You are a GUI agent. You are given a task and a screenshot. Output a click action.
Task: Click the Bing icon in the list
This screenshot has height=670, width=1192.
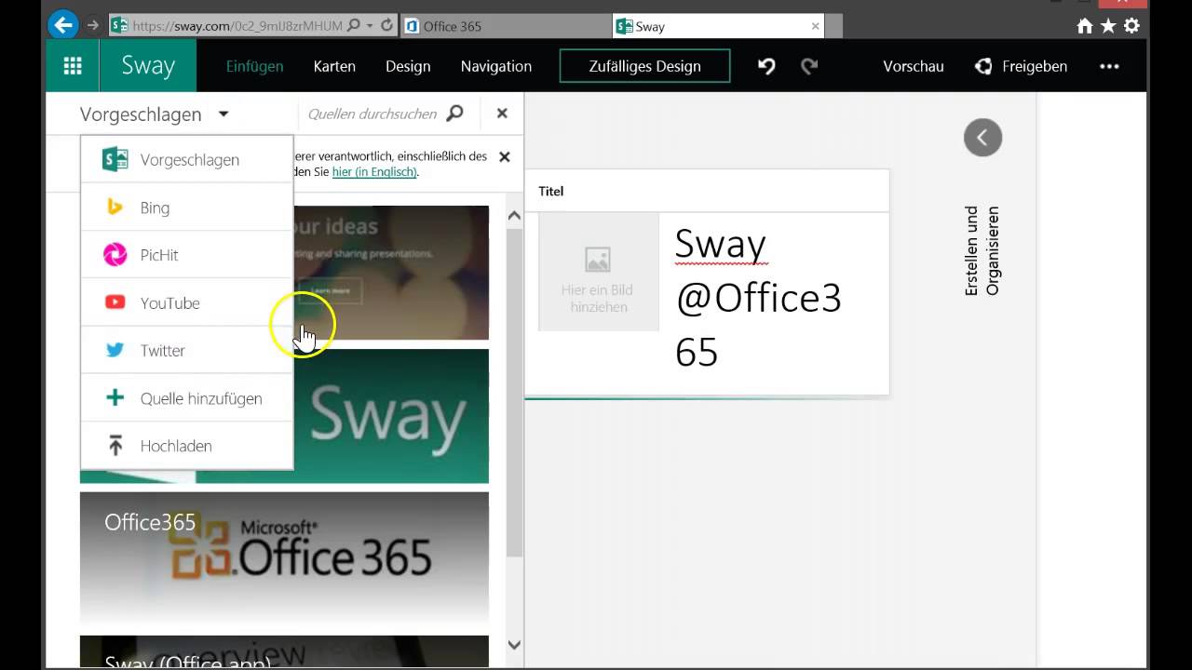pos(115,208)
